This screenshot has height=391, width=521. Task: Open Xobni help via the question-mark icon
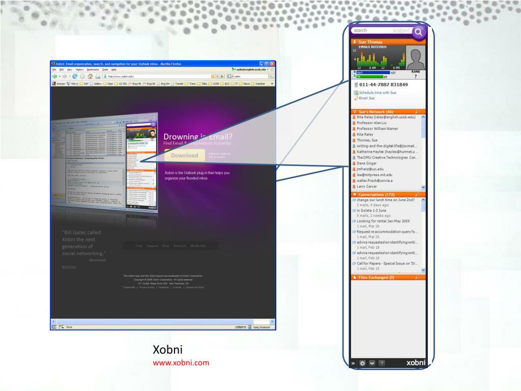382,364
